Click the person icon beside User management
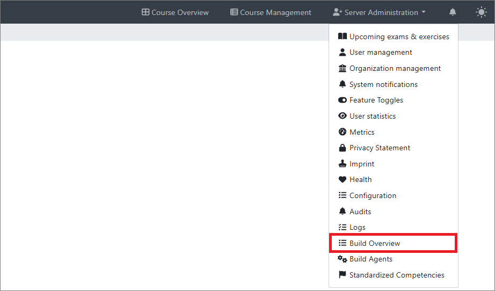The height and width of the screenshot is (291, 495). pyautogui.click(x=342, y=53)
